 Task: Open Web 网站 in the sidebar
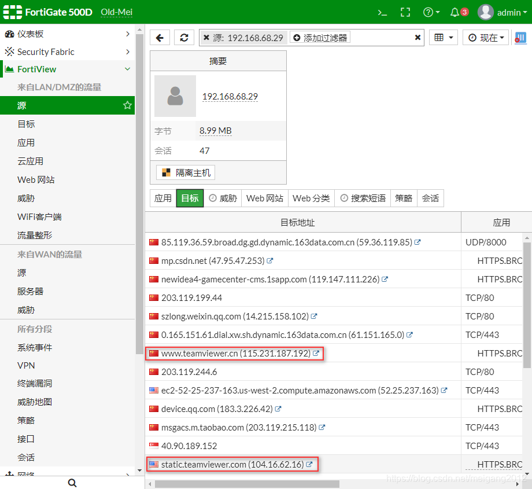[x=36, y=179]
